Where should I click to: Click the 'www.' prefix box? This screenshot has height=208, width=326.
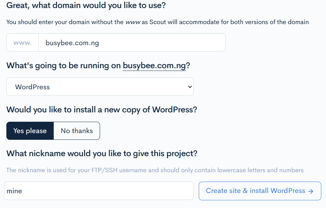[x=22, y=43]
